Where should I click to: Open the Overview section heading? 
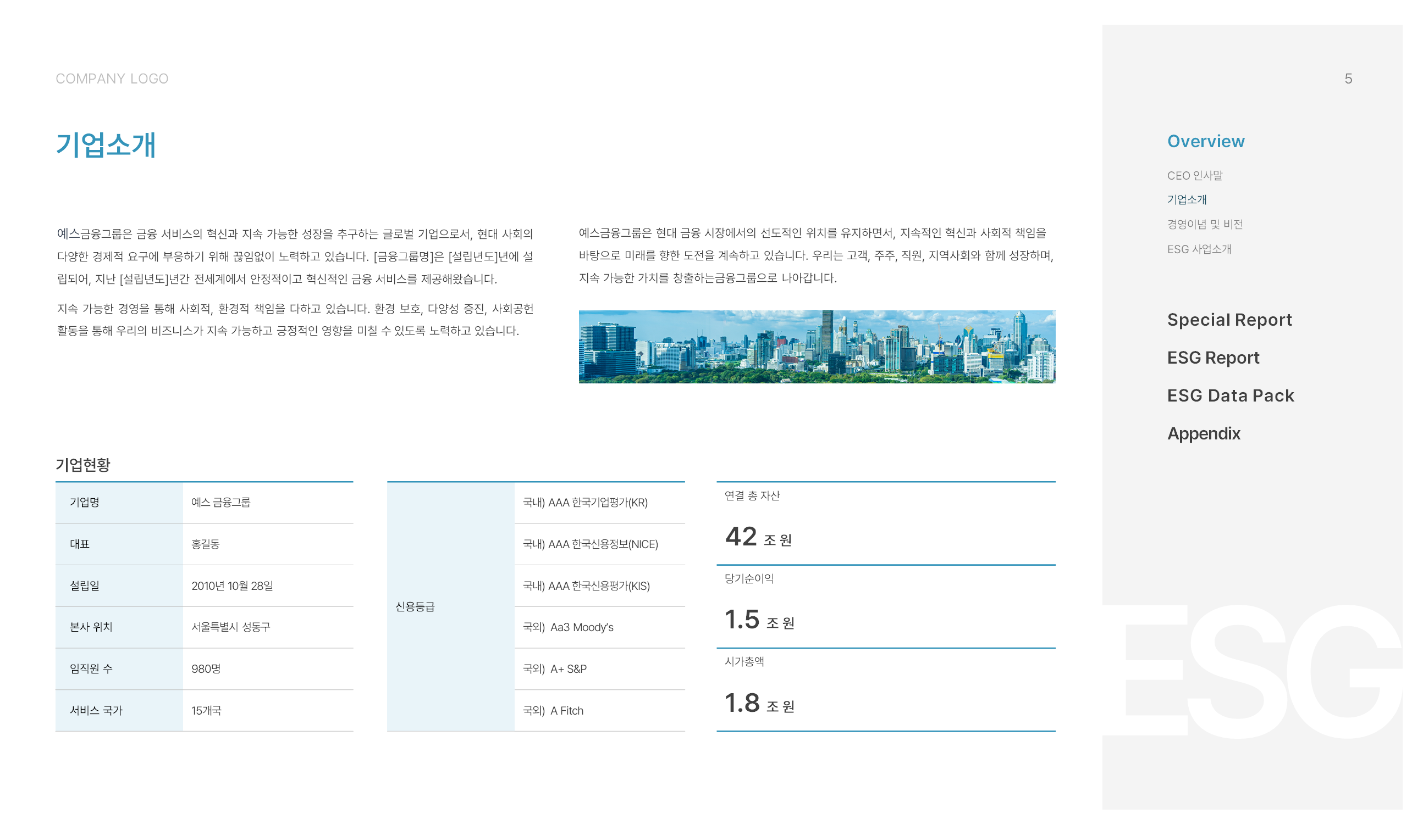coord(1205,141)
